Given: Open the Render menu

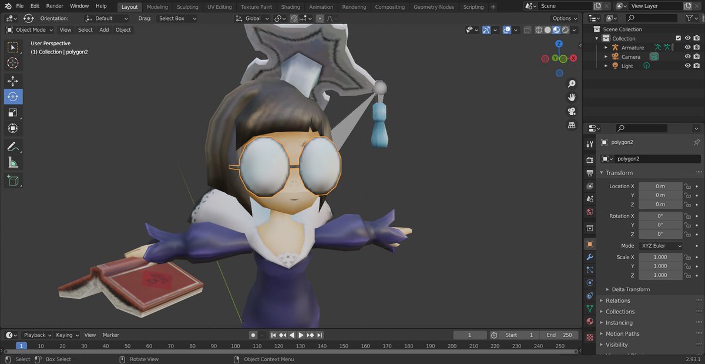Looking at the screenshot, I should pyautogui.click(x=55, y=6).
